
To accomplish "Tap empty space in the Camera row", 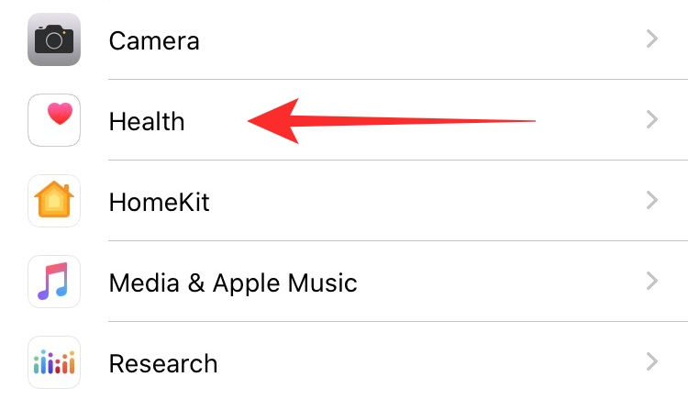I will click(413, 39).
